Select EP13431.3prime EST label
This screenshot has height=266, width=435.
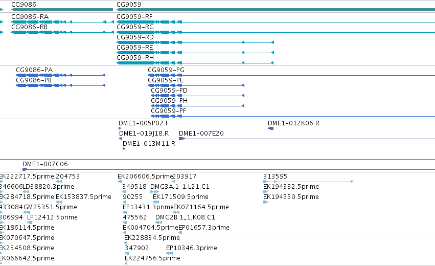pyautogui.click(x=148, y=207)
